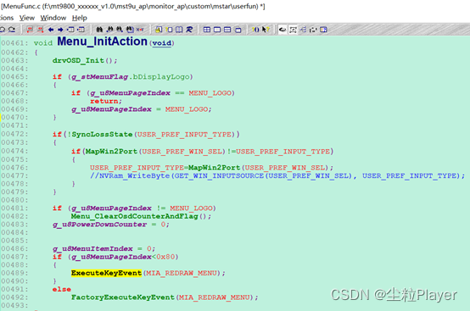
Task: Click SyncLossState on line 472
Action: (x=102, y=135)
